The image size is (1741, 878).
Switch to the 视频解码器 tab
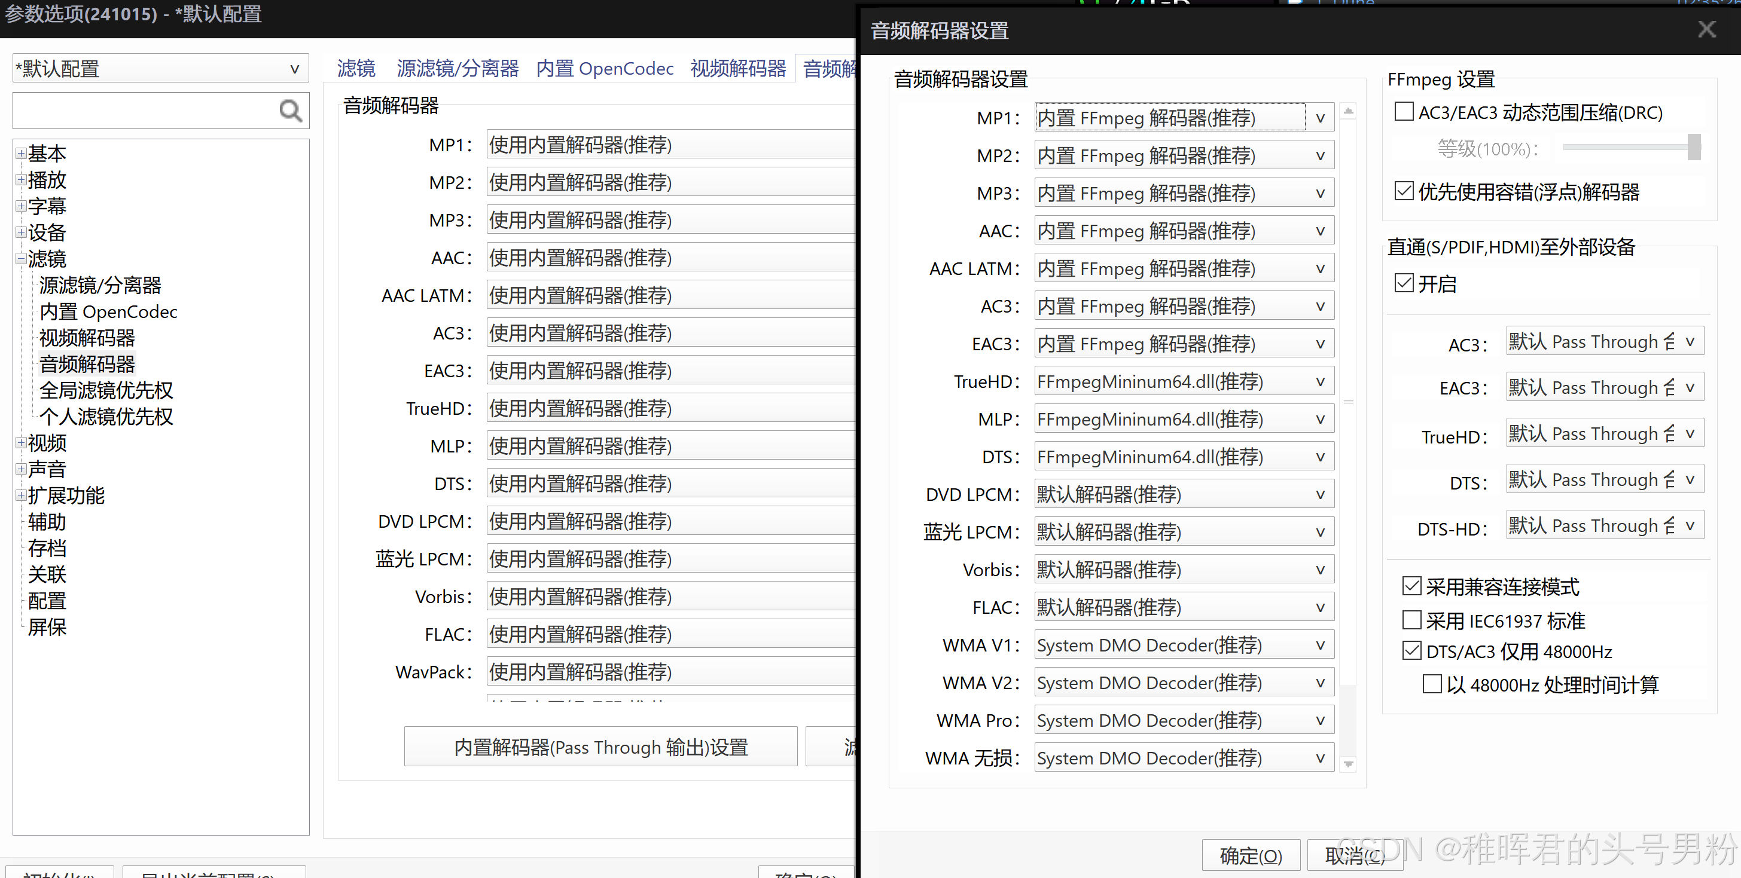pyautogui.click(x=737, y=69)
